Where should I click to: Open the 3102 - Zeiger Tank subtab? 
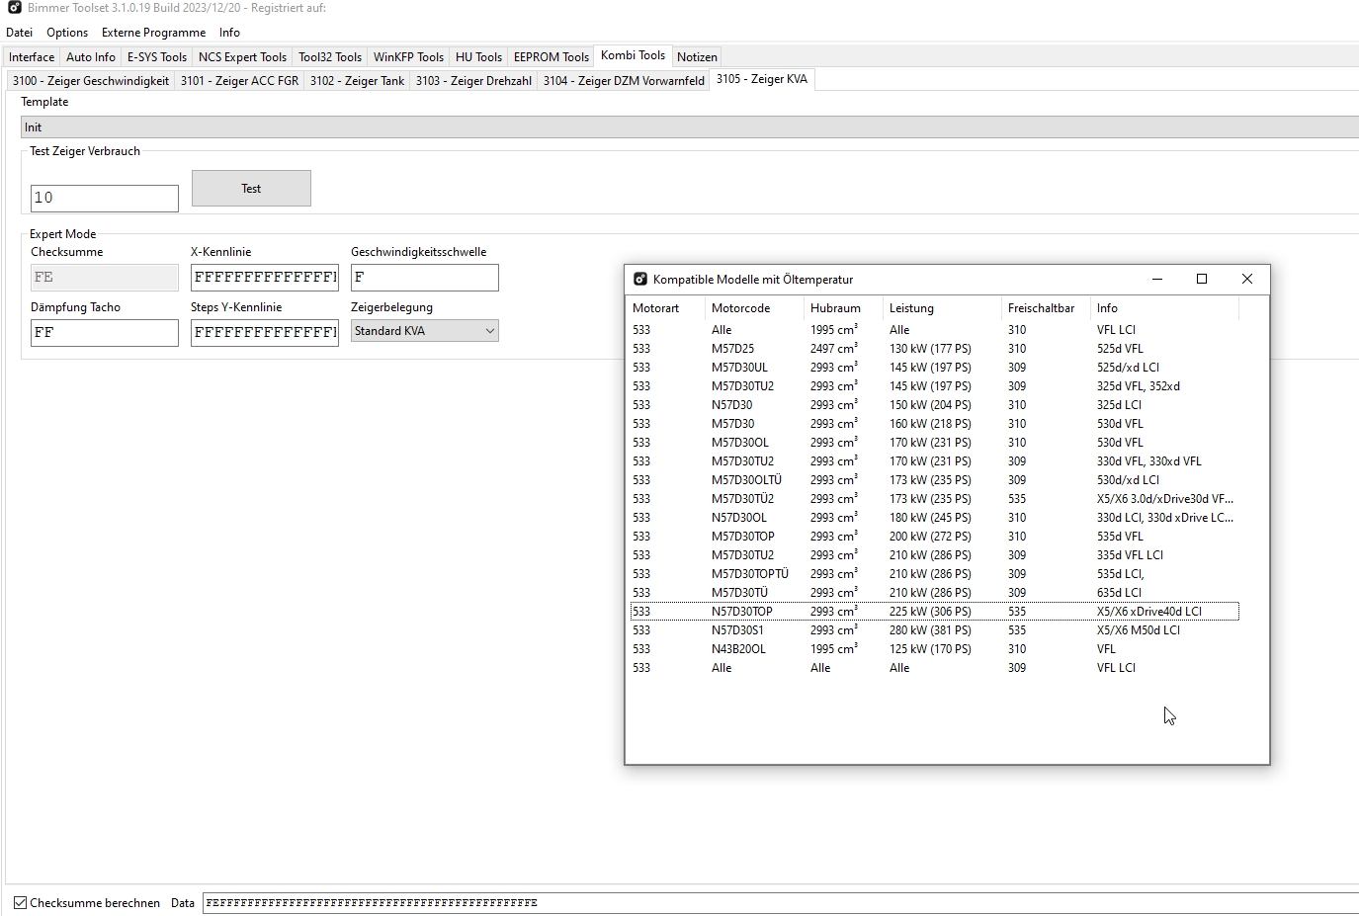[357, 81]
